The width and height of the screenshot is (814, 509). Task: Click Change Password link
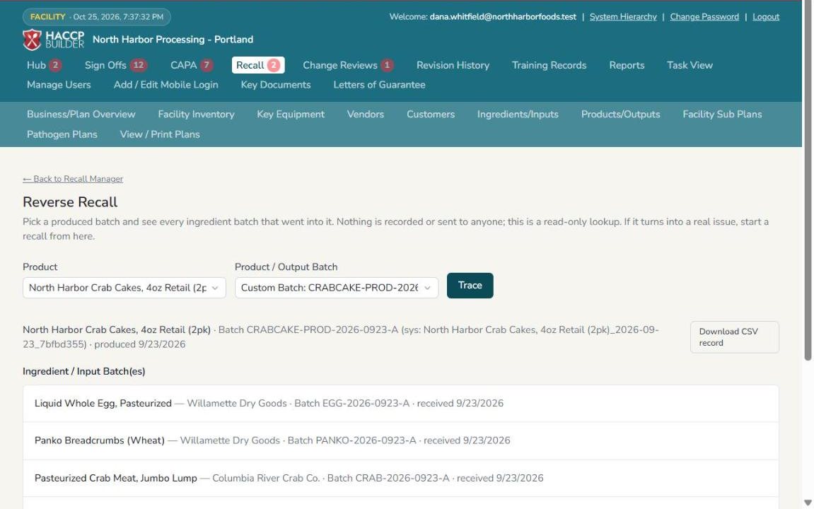[x=704, y=16]
